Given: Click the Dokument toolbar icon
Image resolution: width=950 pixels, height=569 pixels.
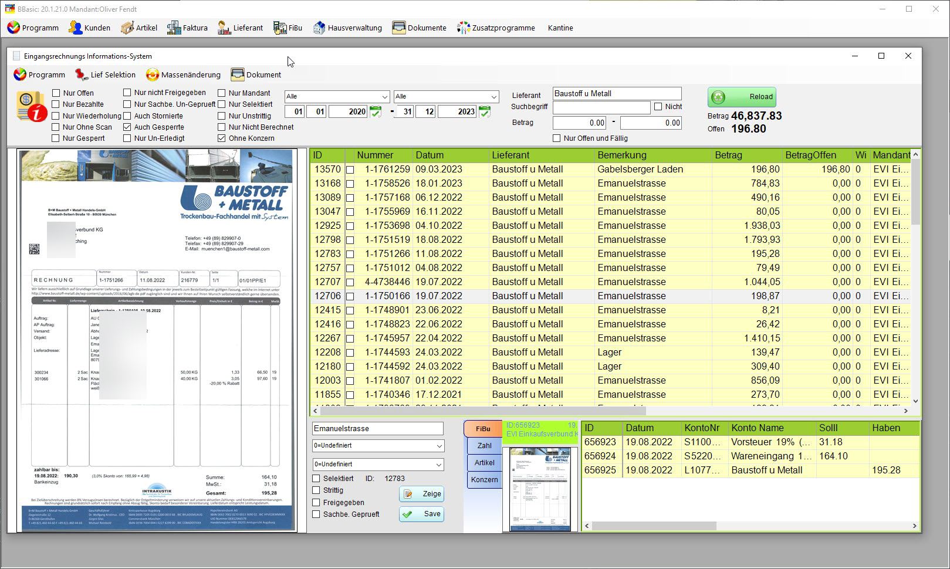Looking at the screenshot, I should (x=237, y=74).
